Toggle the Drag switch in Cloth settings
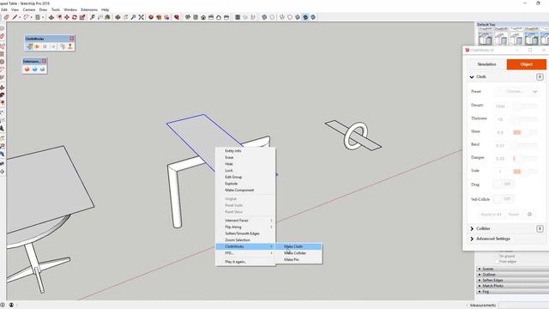Screen dimensions: 549x309 pyautogui.click(x=504, y=184)
